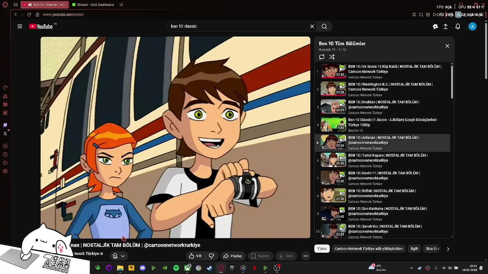The image size is (488, 274).
Task: Show more filter chips with right arrow
Action: pos(448,249)
